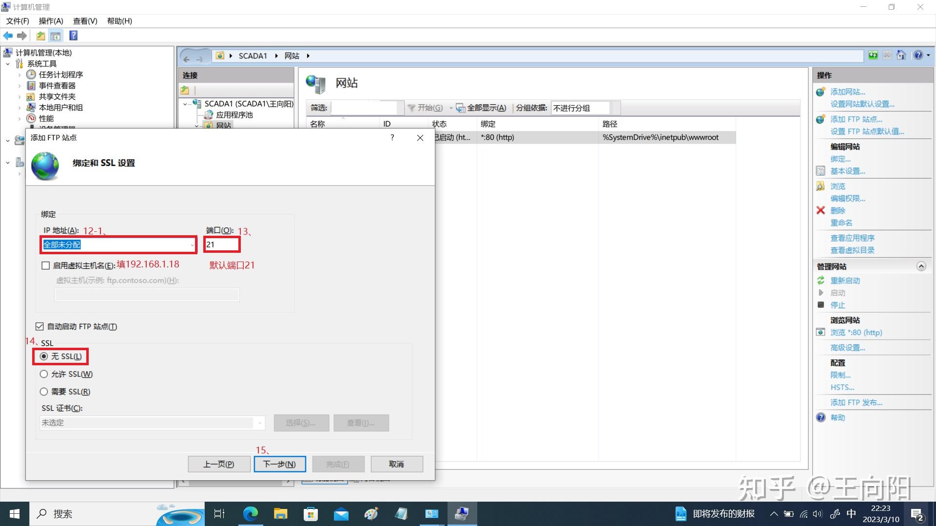Enable the virtual host name checkbox
Screen dimensions: 936x526
pos(46,265)
